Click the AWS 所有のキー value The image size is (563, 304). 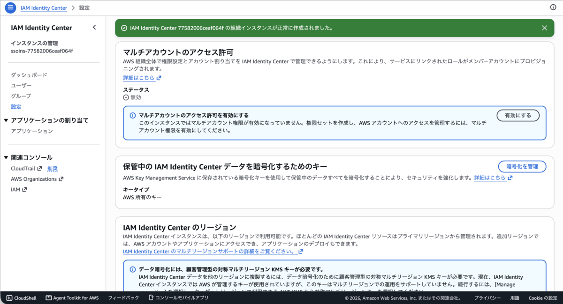[142, 197]
